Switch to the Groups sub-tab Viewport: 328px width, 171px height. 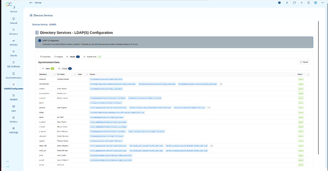point(65,69)
